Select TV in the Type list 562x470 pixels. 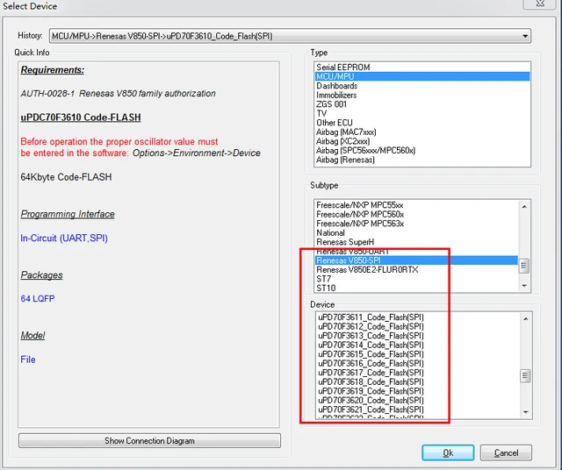click(x=421, y=113)
